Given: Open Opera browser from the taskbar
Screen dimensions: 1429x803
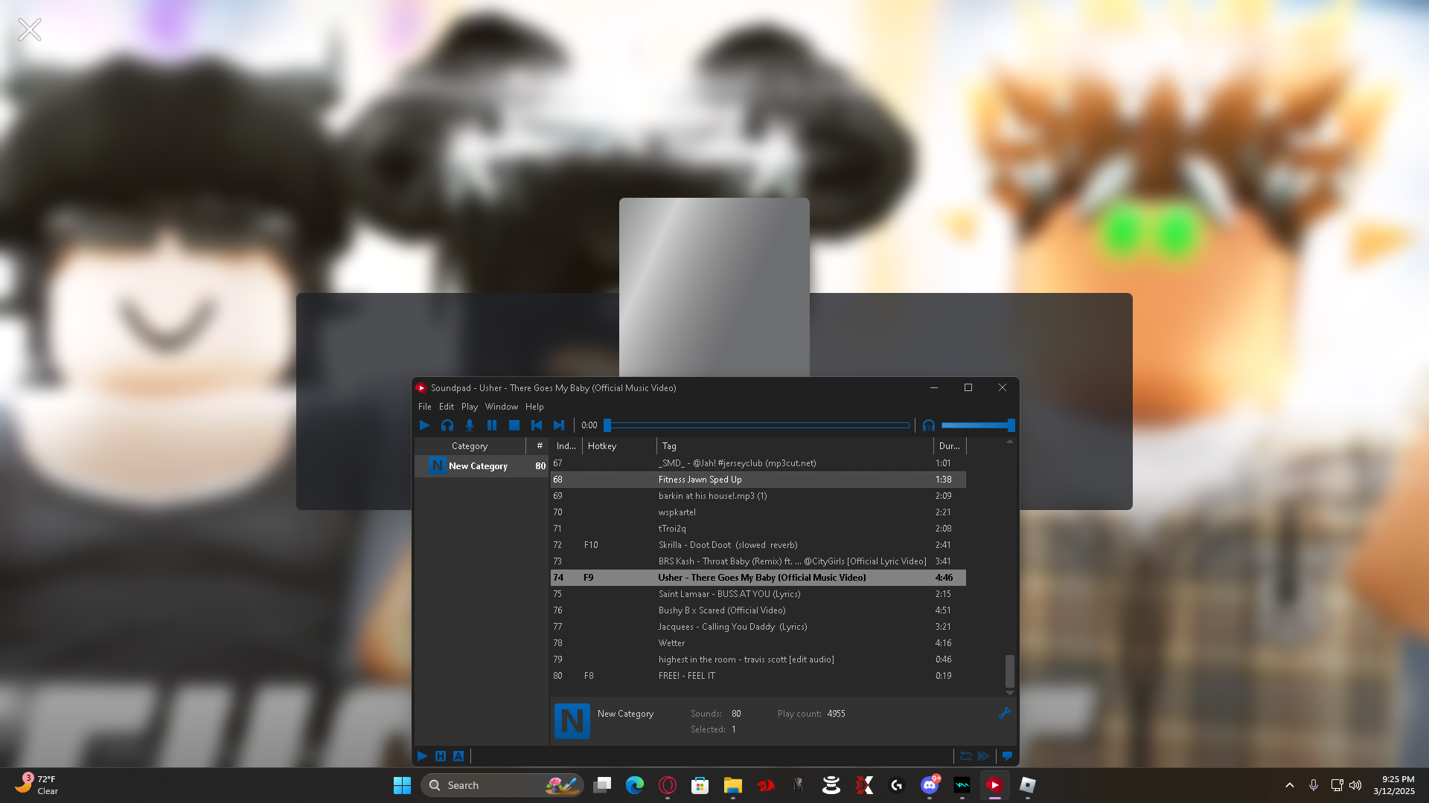Looking at the screenshot, I should (668, 785).
